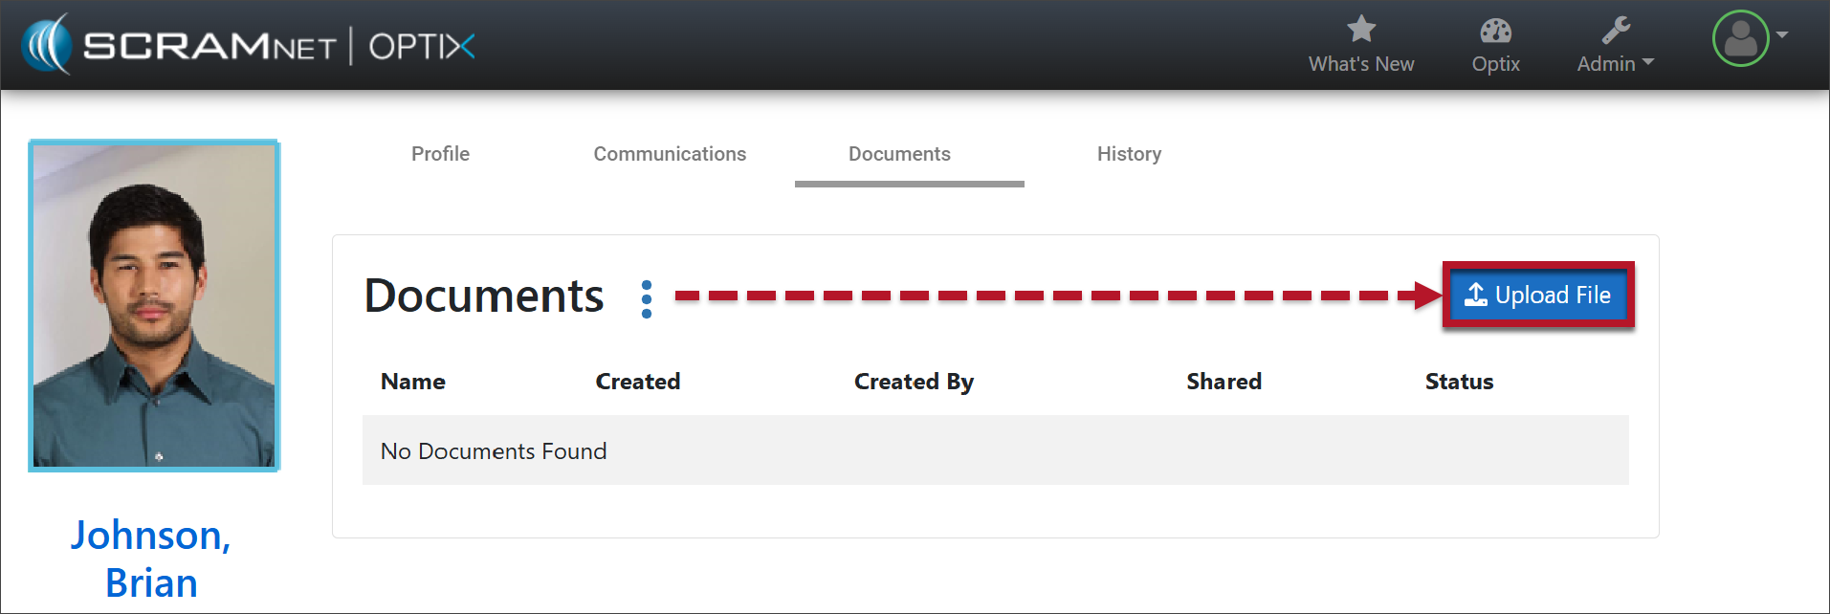Sort by the Created By column header
Screen dimensions: 1830x614
pyautogui.click(x=914, y=382)
